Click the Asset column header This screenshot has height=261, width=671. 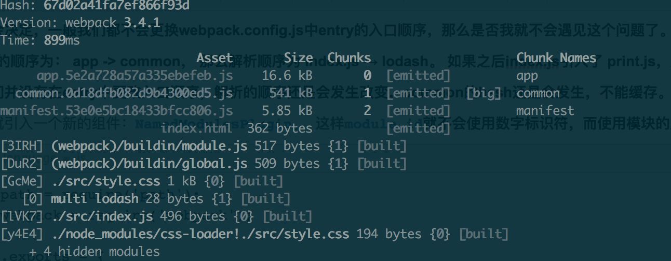click(214, 58)
